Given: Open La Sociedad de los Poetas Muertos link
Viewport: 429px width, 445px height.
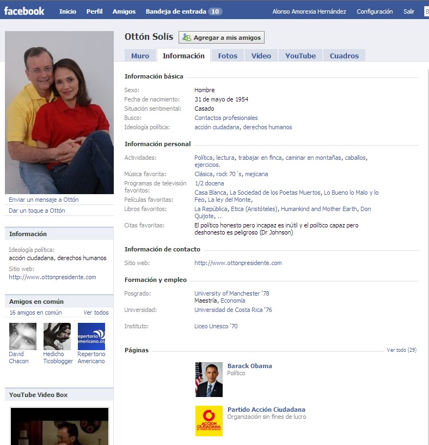Looking at the screenshot, I should tap(275, 193).
